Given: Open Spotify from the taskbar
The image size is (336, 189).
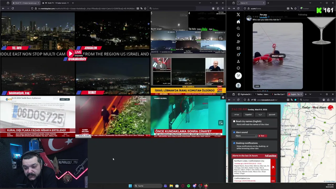Looking at the screenshot, I should pos(188,186).
